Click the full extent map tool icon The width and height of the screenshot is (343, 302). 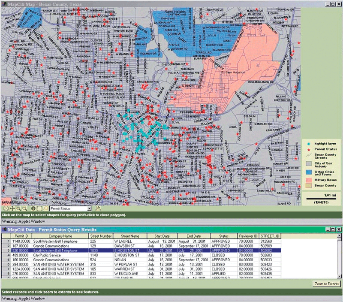[x=6, y=208]
